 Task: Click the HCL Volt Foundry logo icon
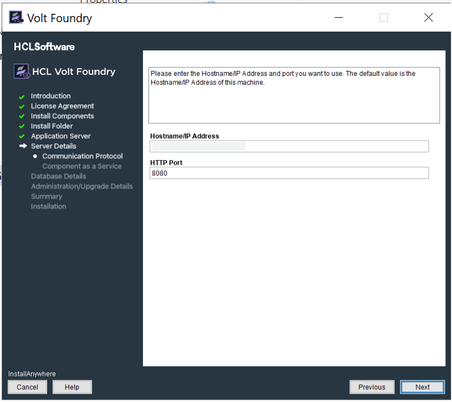[x=22, y=71]
